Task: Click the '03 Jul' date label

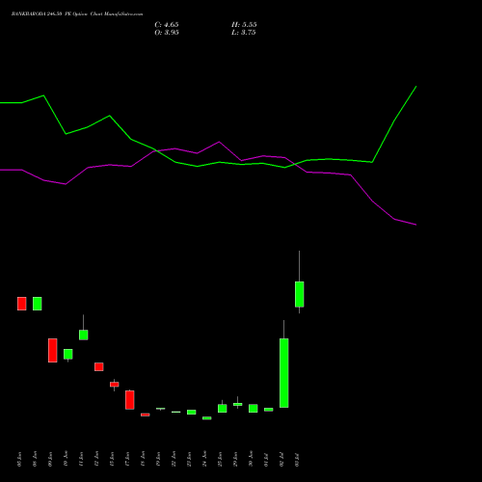Action: (x=297, y=459)
